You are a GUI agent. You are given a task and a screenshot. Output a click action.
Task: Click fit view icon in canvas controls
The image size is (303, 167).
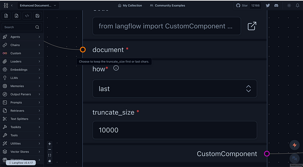(50, 155)
